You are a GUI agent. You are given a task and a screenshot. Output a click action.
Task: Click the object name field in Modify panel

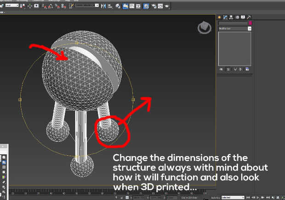(x=233, y=23)
